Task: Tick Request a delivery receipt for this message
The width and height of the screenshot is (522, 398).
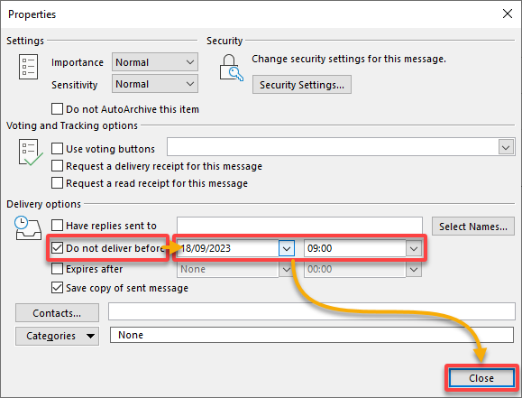Action: pyautogui.click(x=57, y=166)
